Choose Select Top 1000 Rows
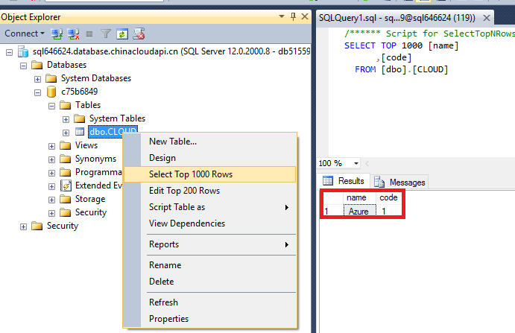 click(x=210, y=174)
